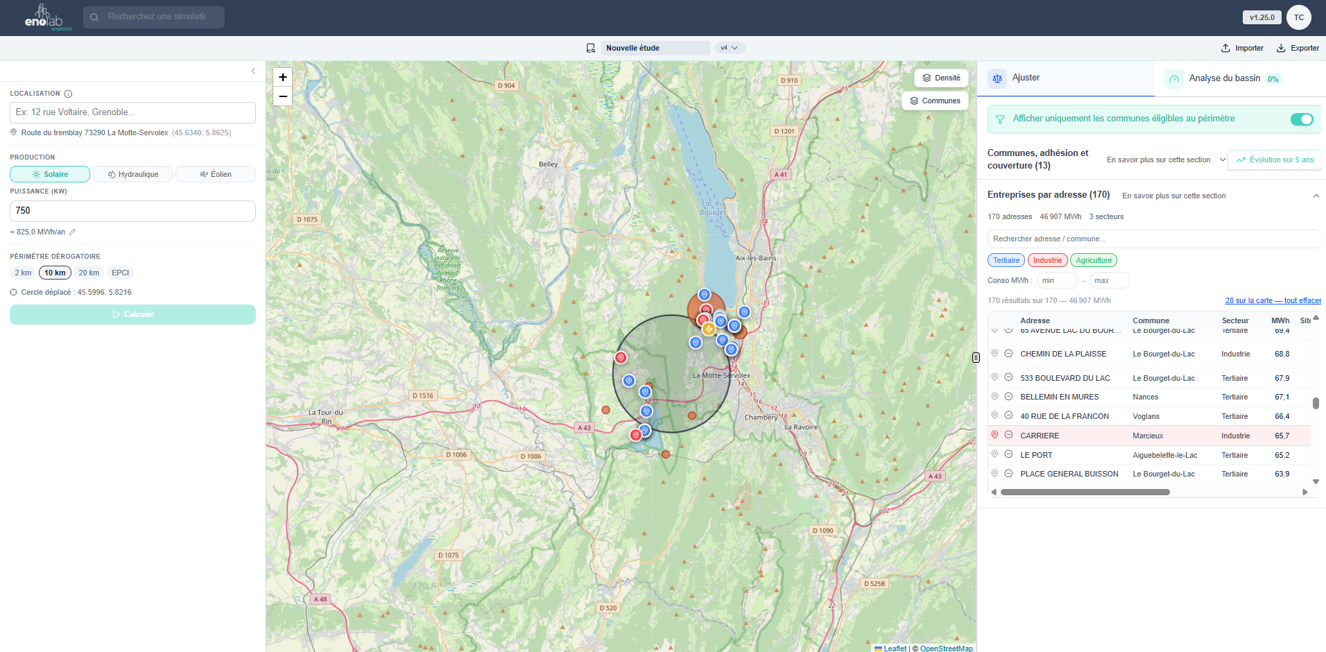The width and height of the screenshot is (1326, 652).
Task: Collapse Entreprises par adresse section
Action: [1316, 196]
